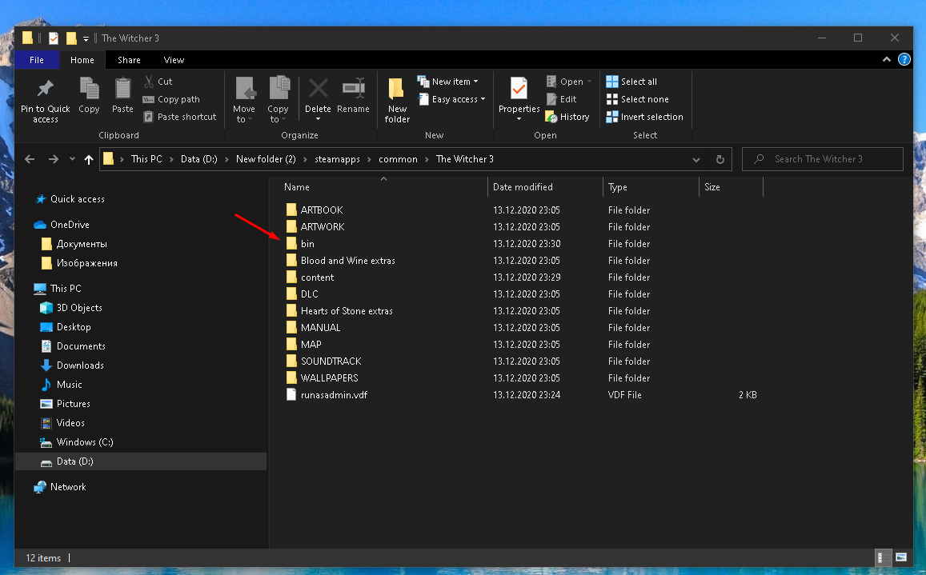Open the Move to menu
Screen dimensions: 926x575
point(244,100)
